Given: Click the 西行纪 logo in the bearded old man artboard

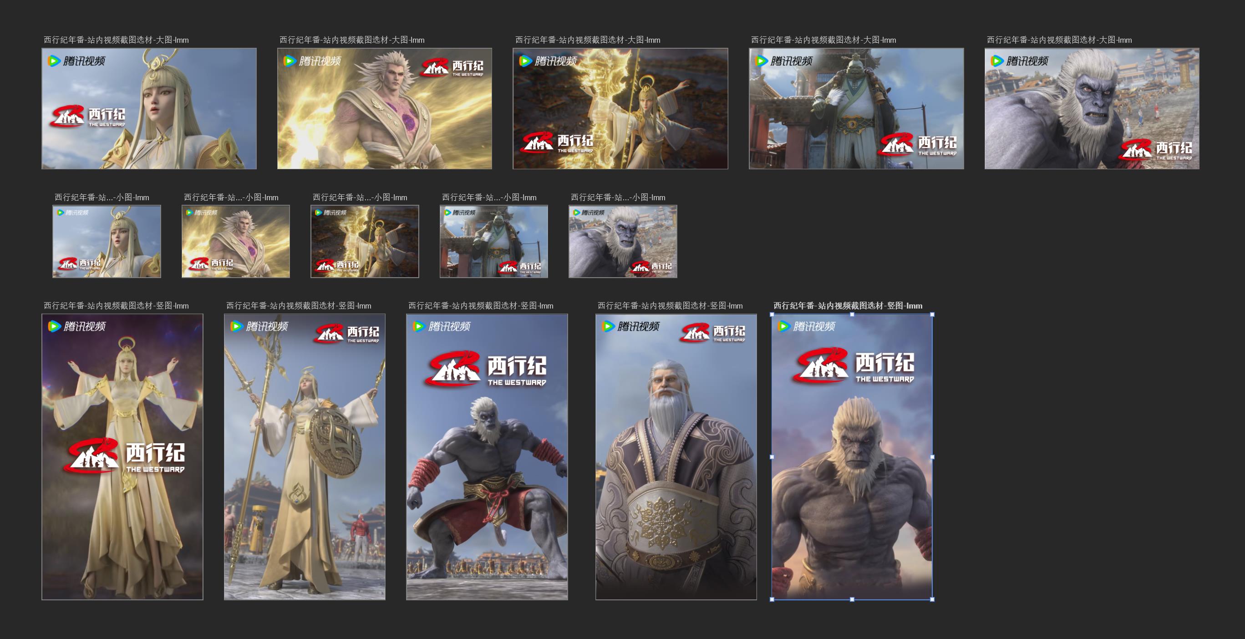Looking at the screenshot, I should point(713,333).
